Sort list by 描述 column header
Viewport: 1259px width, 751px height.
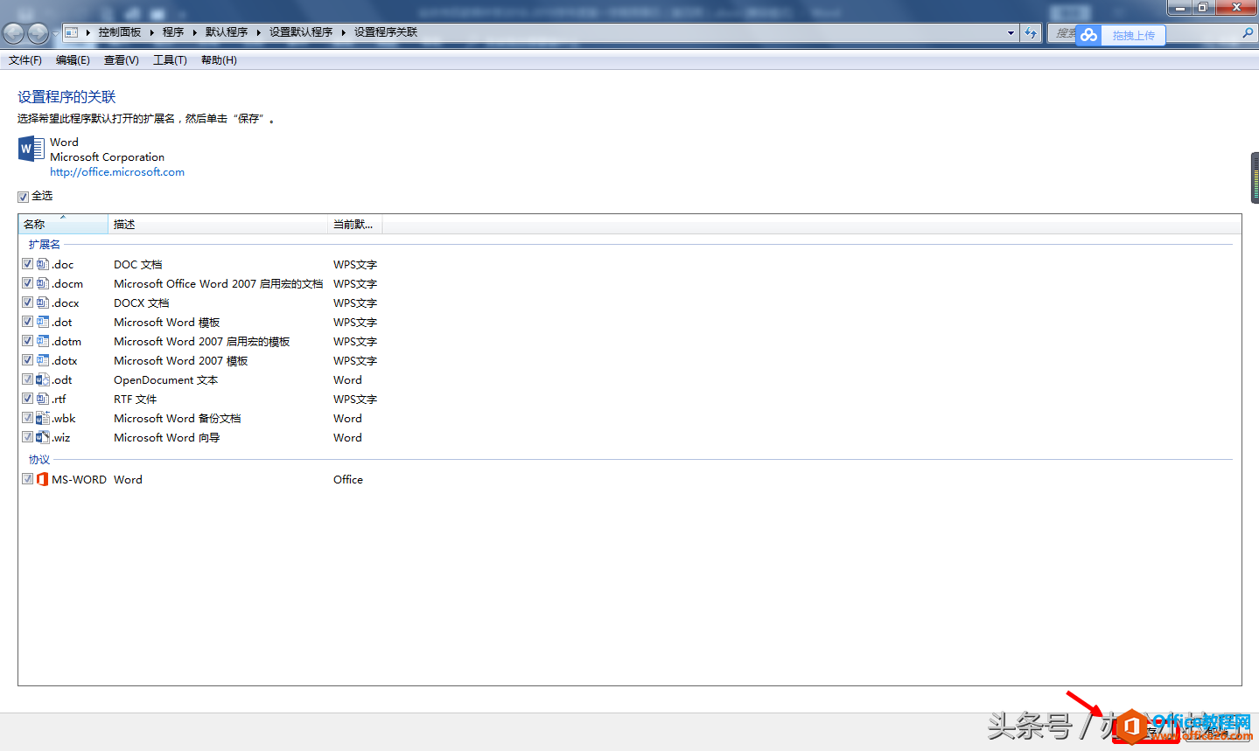coord(218,225)
